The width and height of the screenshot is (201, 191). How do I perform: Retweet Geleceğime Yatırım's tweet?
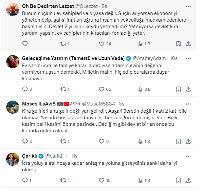tap(63, 89)
